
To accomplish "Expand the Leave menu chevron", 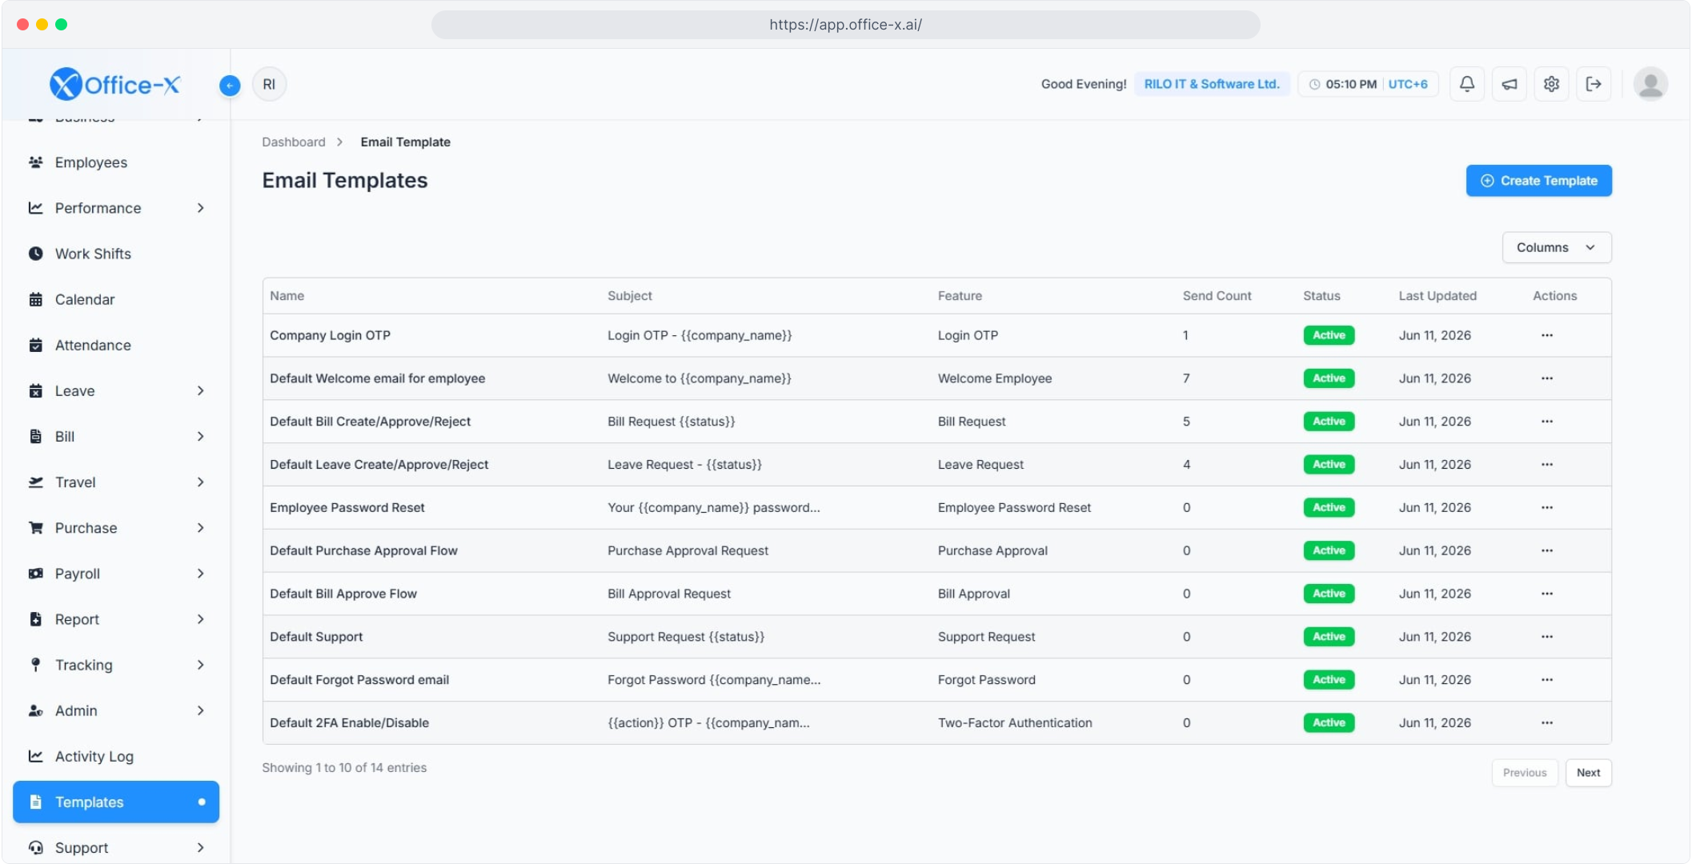I will (x=200, y=390).
